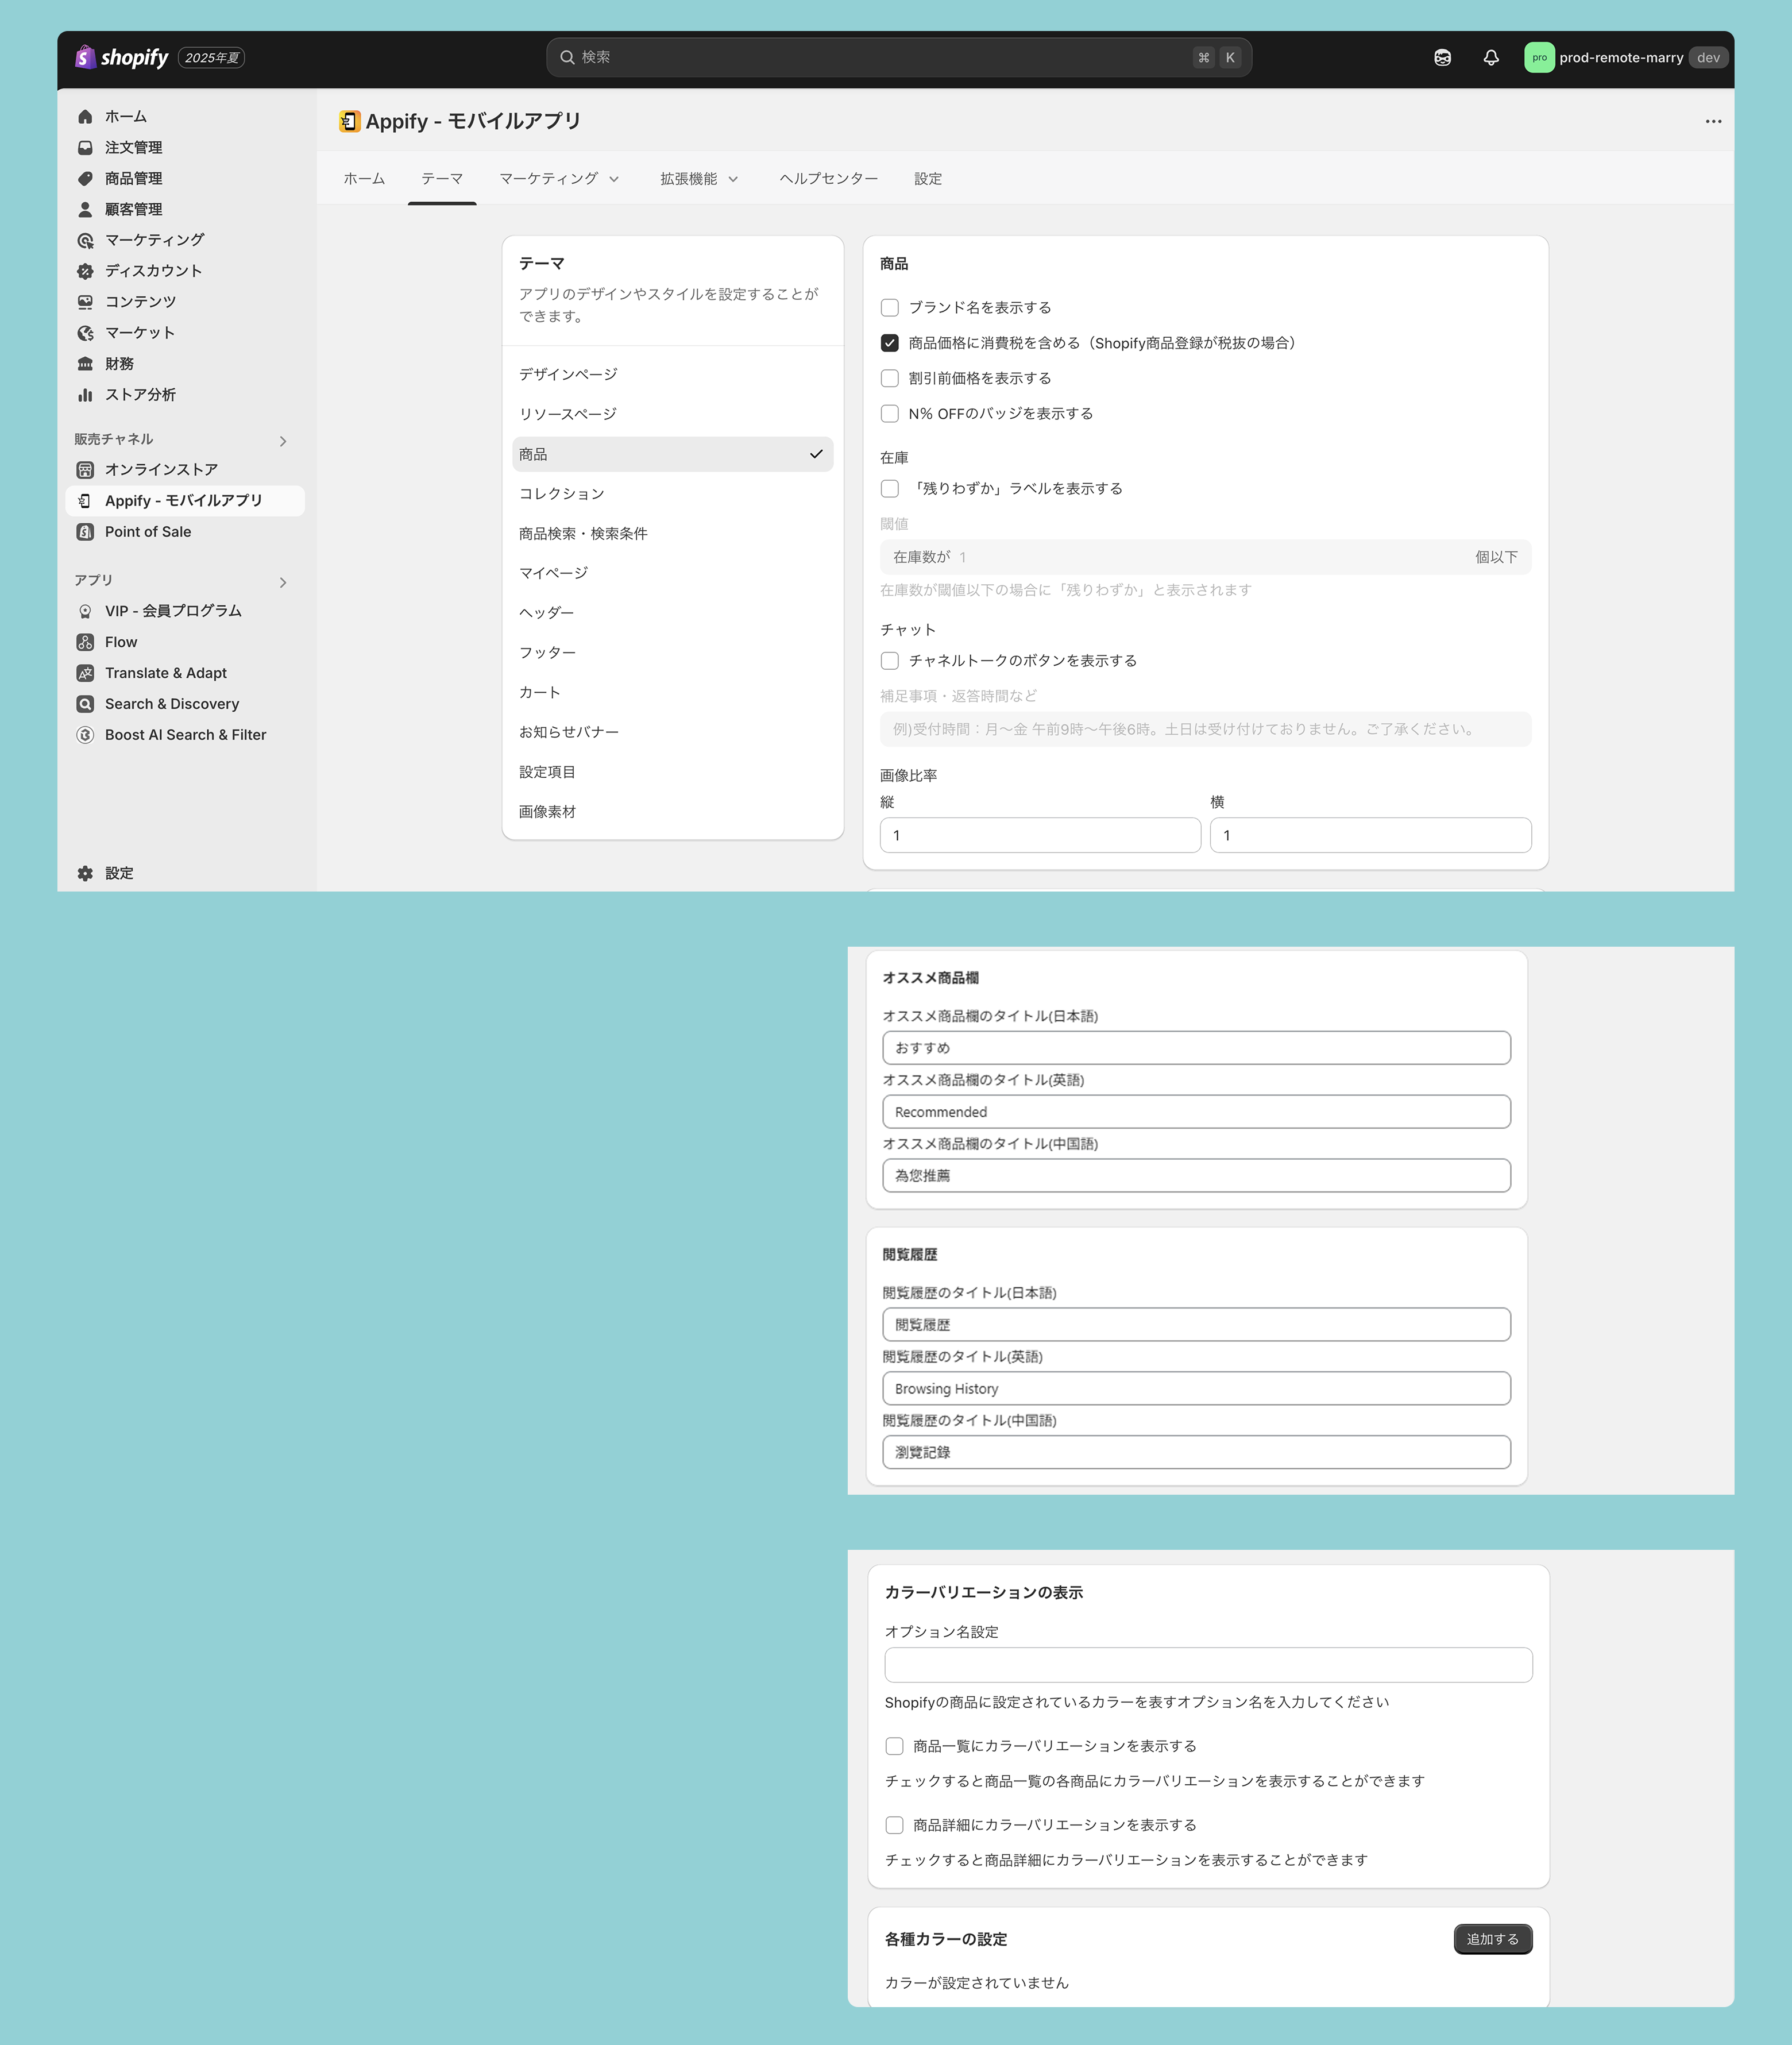Open the 拡張機能 dropdown menu

click(699, 179)
